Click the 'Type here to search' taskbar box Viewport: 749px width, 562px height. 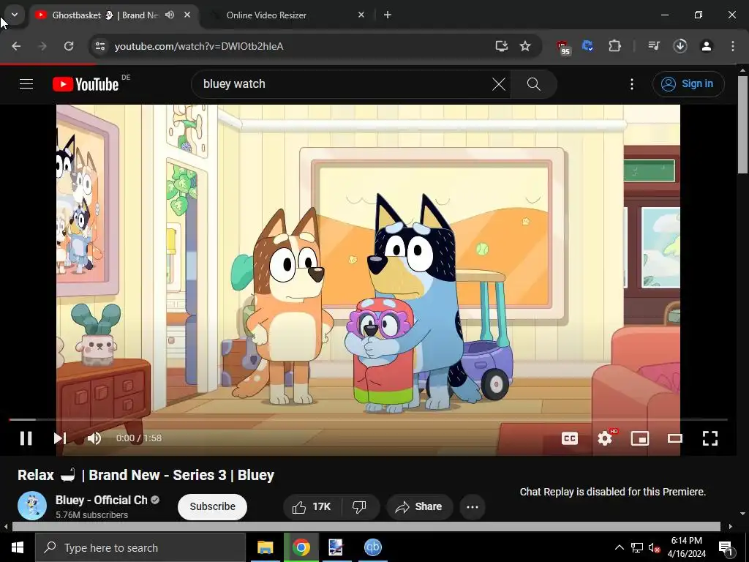pos(140,547)
